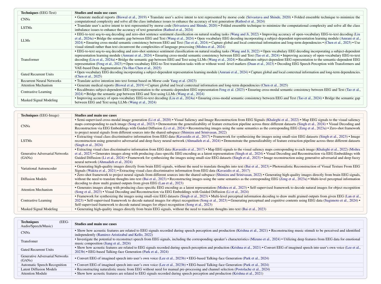Click the 'Latent Diffusion Models' technique cell
Image resolution: width=381 pixels, height=284 pixels.
point(44,269)
